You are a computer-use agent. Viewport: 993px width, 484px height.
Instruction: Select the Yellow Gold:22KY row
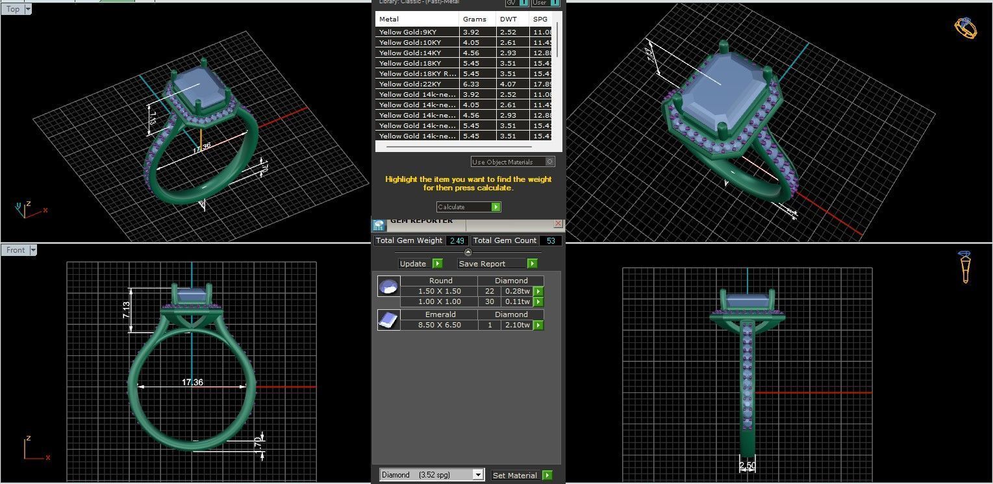(465, 84)
